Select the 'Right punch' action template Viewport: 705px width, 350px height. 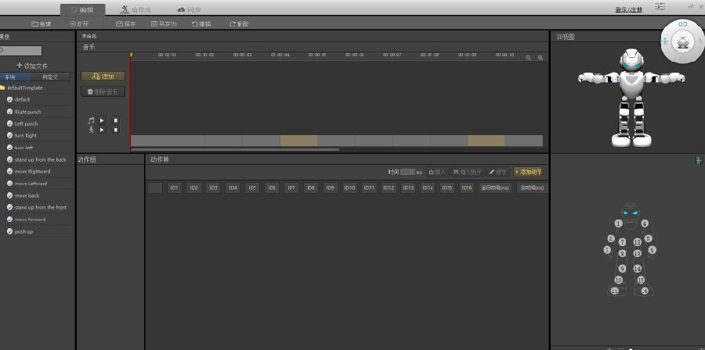pos(27,112)
